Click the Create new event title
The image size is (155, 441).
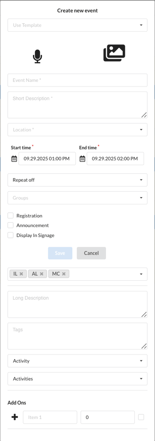(x=77, y=11)
